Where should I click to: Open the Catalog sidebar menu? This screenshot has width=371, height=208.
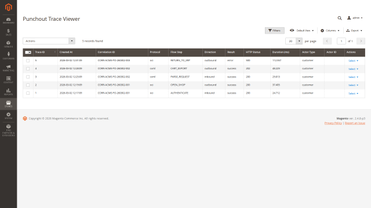coord(9,44)
